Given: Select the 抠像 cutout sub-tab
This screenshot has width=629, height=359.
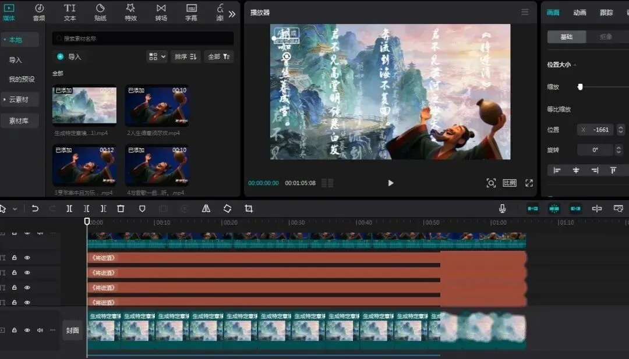Looking at the screenshot, I should coord(606,37).
